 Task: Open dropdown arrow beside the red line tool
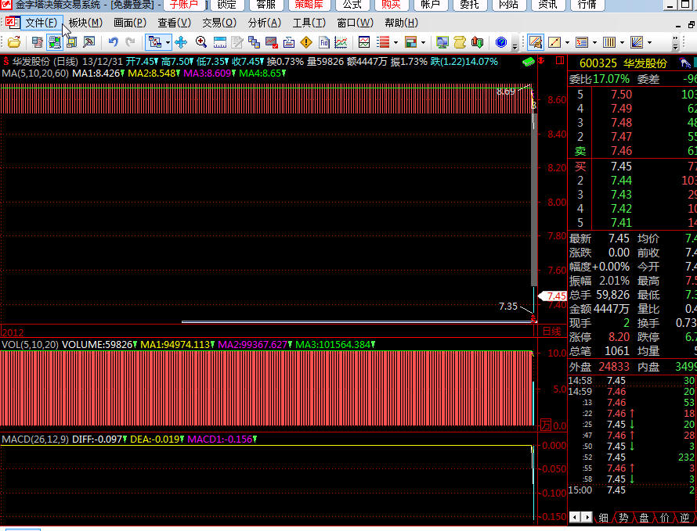(x=567, y=42)
